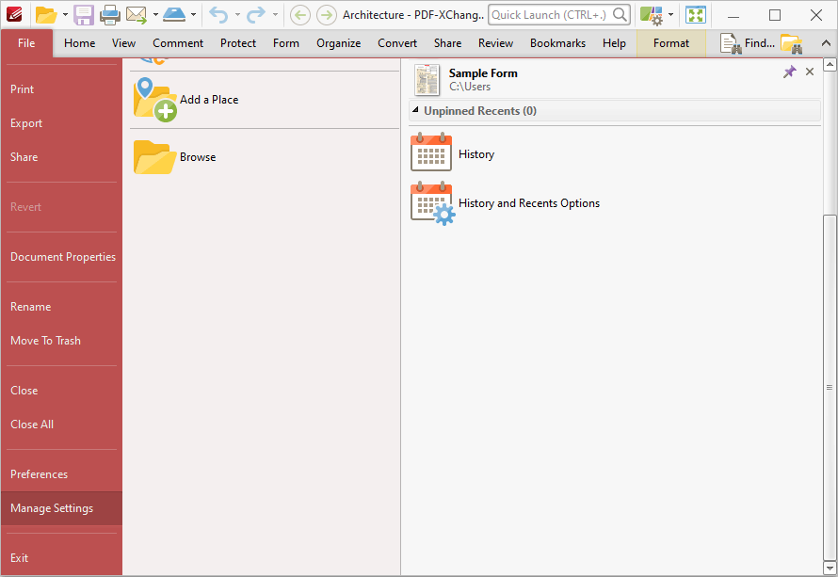Open the File tab

click(x=26, y=43)
